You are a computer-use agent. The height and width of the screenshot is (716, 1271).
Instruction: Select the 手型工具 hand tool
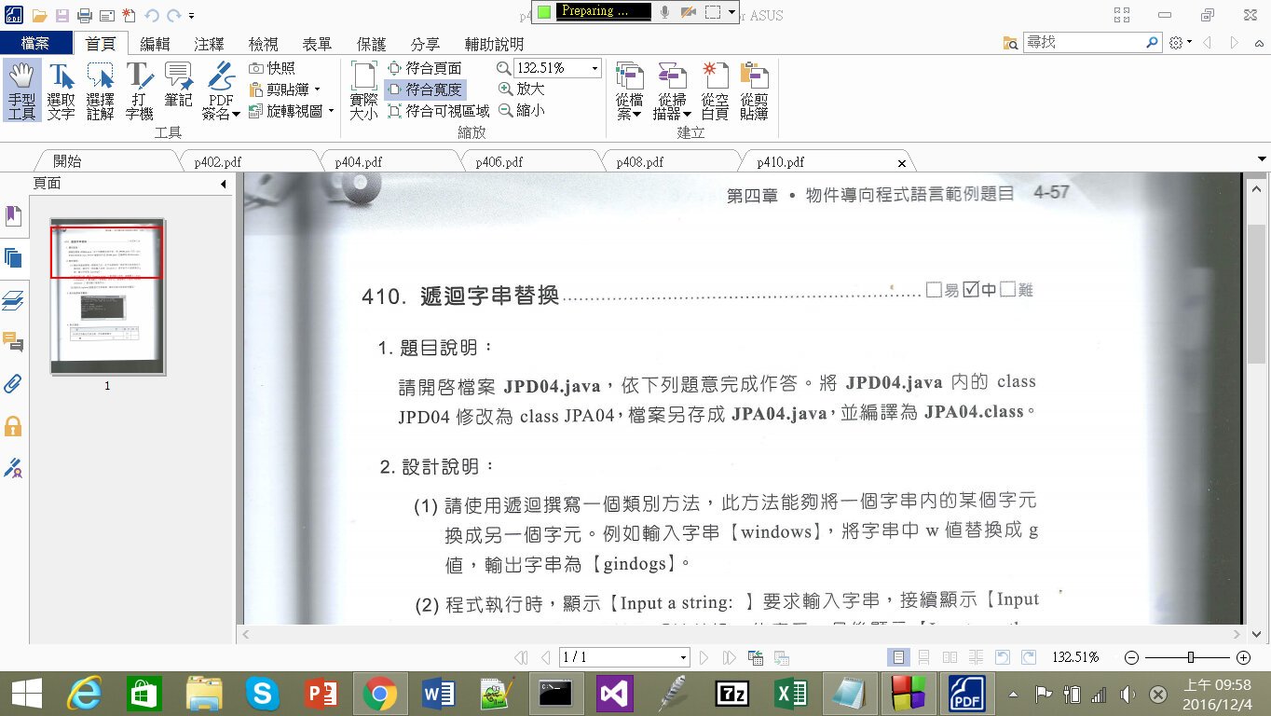click(x=21, y=90)
